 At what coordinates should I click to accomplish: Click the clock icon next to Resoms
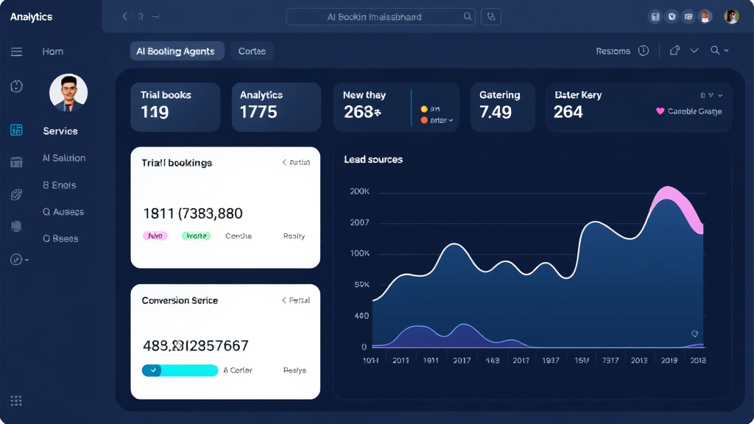click(x=644, y=51)
